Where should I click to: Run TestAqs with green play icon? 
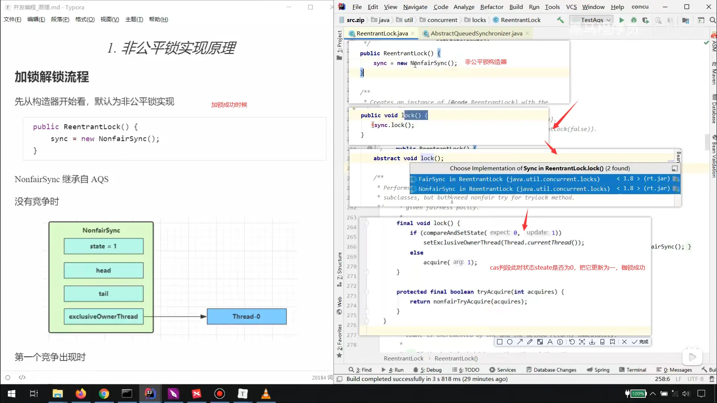tap(621, 20)
